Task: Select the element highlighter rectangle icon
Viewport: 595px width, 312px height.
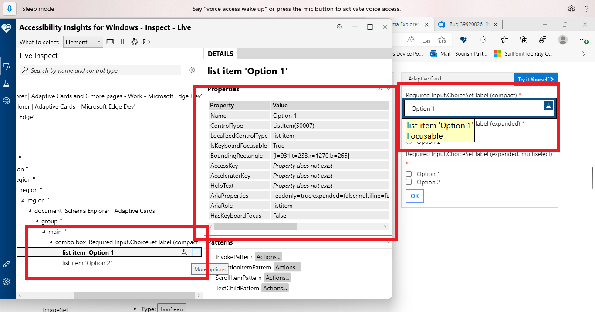Action: click(x=110, y=42)
